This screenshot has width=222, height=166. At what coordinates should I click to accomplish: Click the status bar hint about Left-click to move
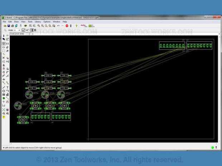[33, 148]
